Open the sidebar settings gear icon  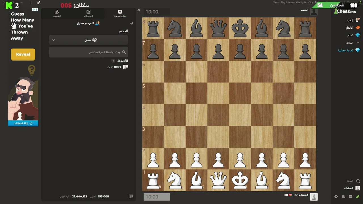click(336, 196)
